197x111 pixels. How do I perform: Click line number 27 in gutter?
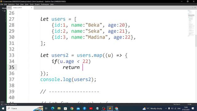[12, 19]
